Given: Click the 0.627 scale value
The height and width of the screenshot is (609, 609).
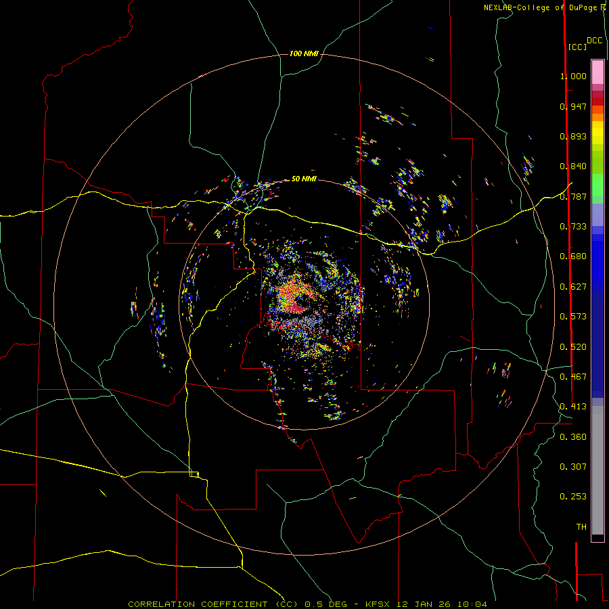Looking at the screenshot, I should click(573, 287).
